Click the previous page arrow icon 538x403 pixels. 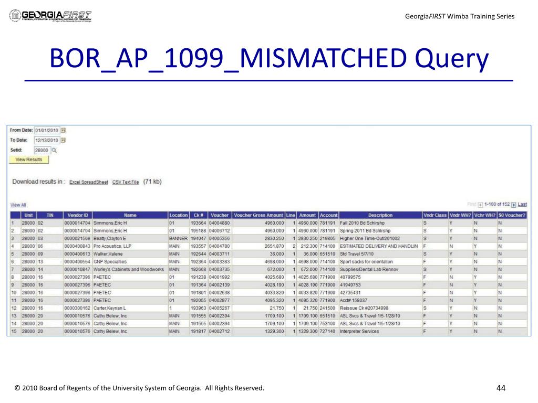[x=480, y=205]
